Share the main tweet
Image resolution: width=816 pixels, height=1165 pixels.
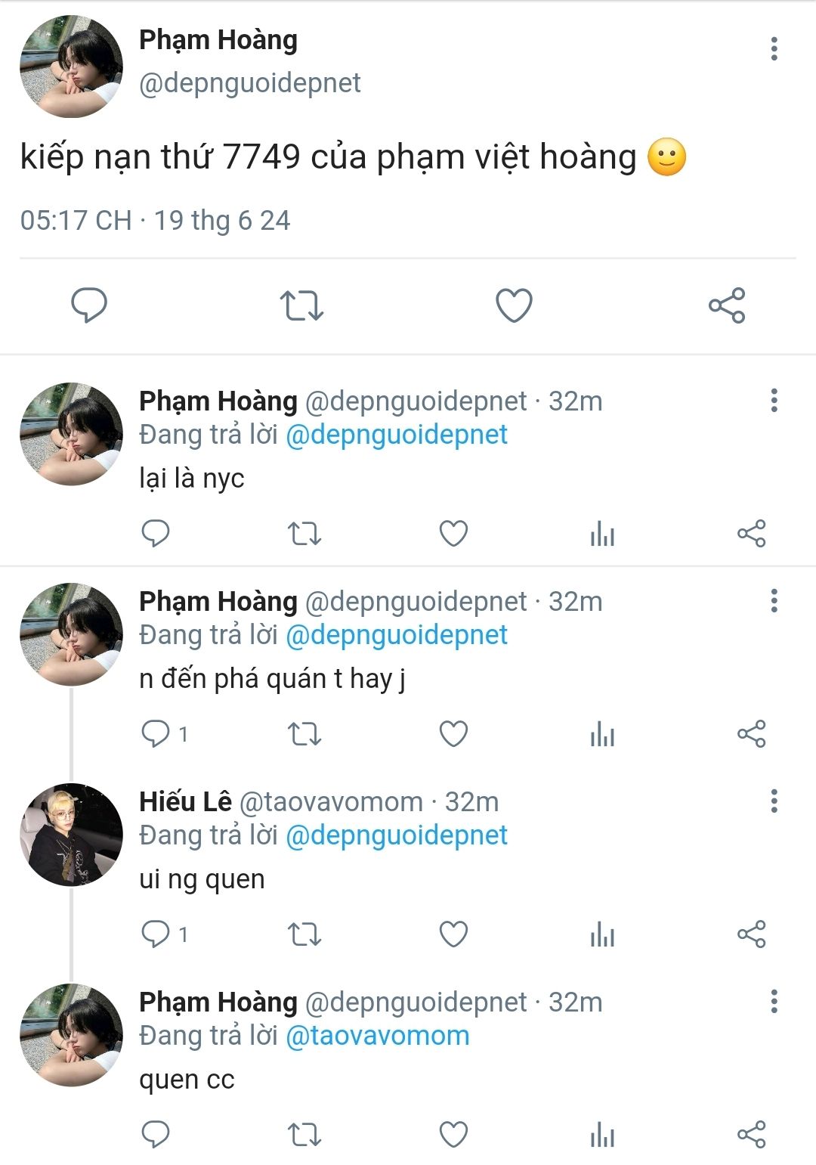[727, 305]
